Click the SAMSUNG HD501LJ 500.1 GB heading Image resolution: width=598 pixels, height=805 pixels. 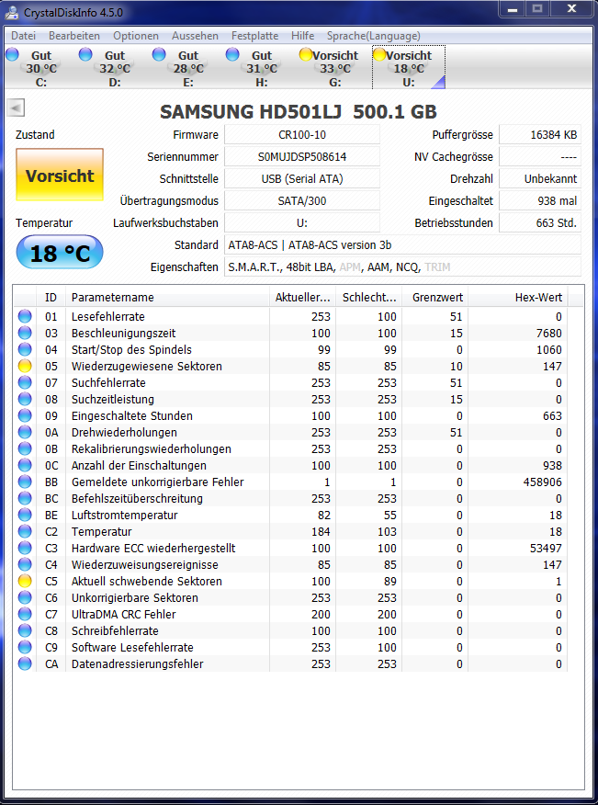299,111
